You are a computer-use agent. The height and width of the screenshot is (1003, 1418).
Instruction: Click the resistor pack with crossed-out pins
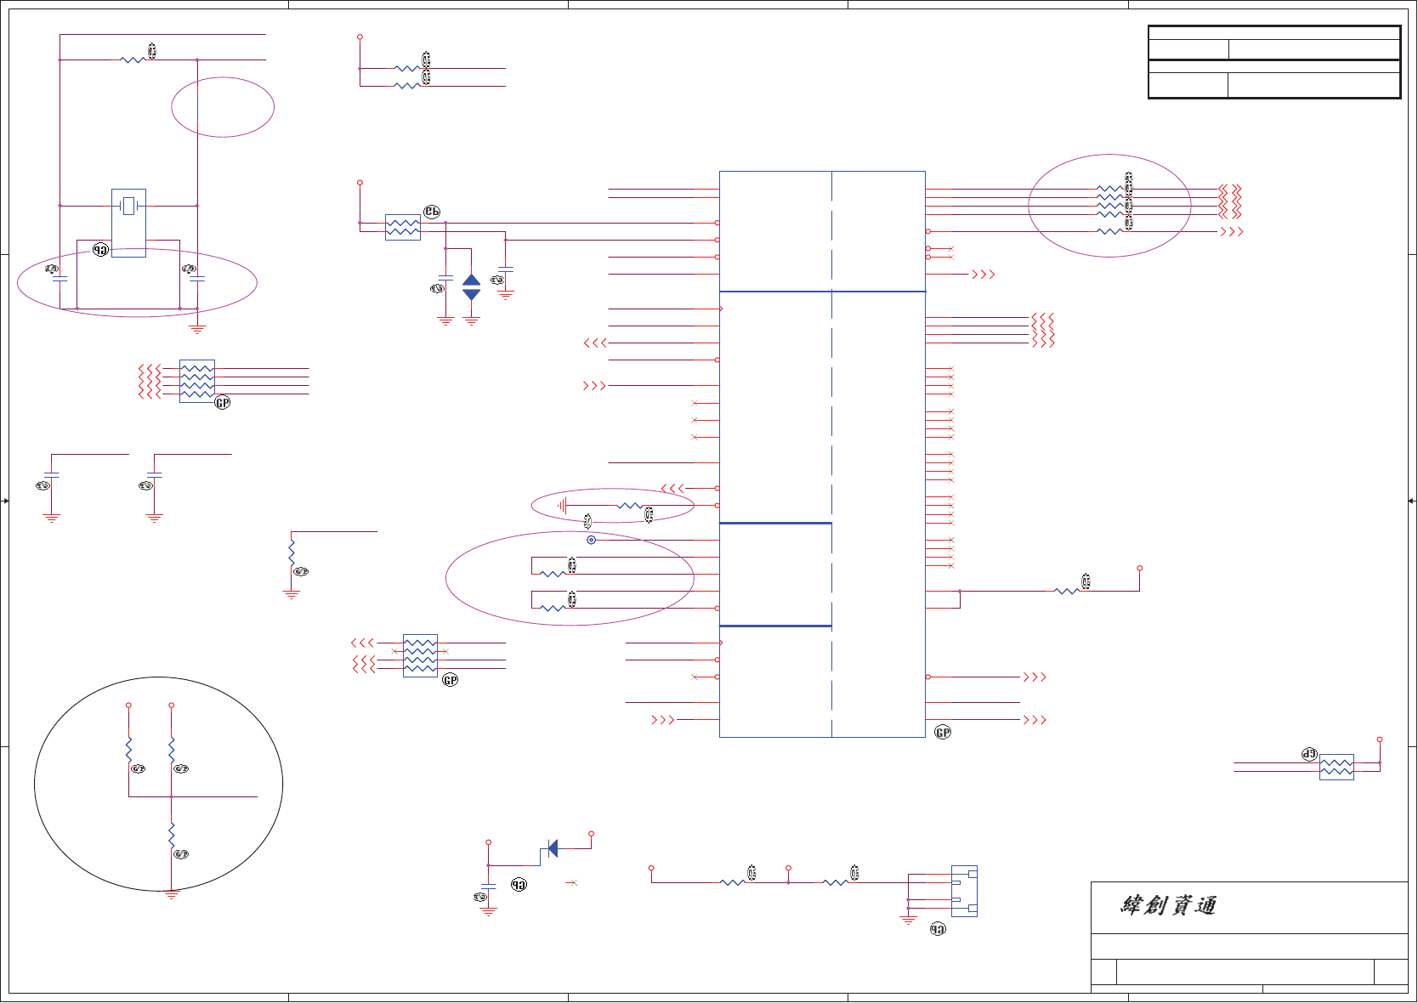420,655
